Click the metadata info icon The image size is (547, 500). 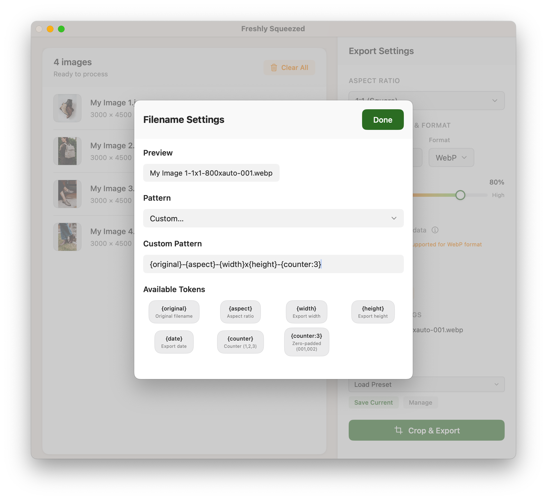pyautogui.click(x=435, y=230)
